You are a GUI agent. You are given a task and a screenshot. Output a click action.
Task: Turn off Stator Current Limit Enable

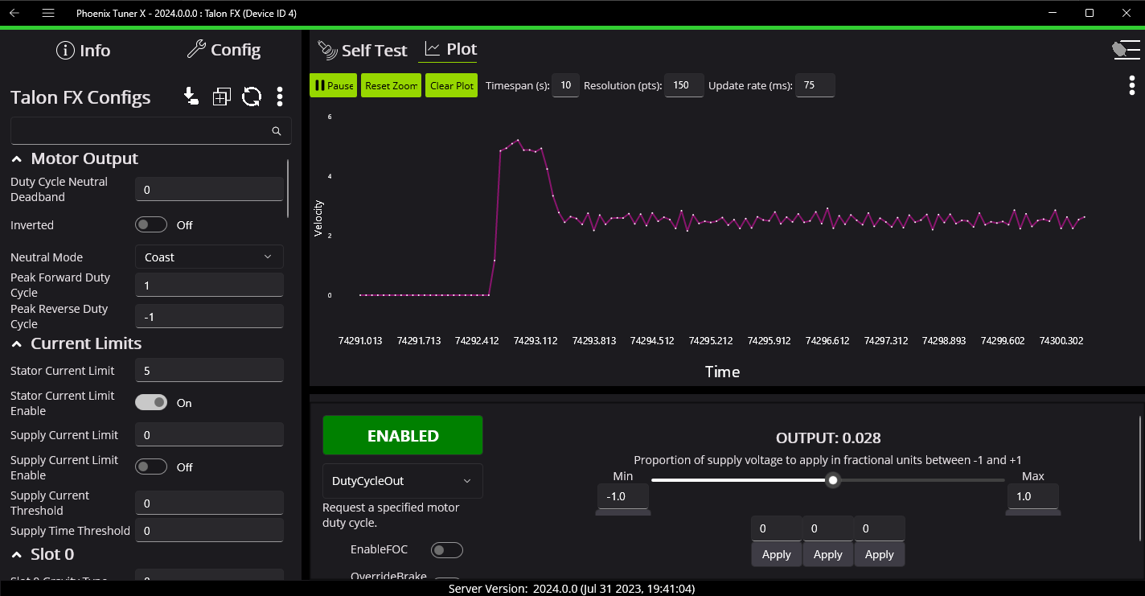[151, 402]
